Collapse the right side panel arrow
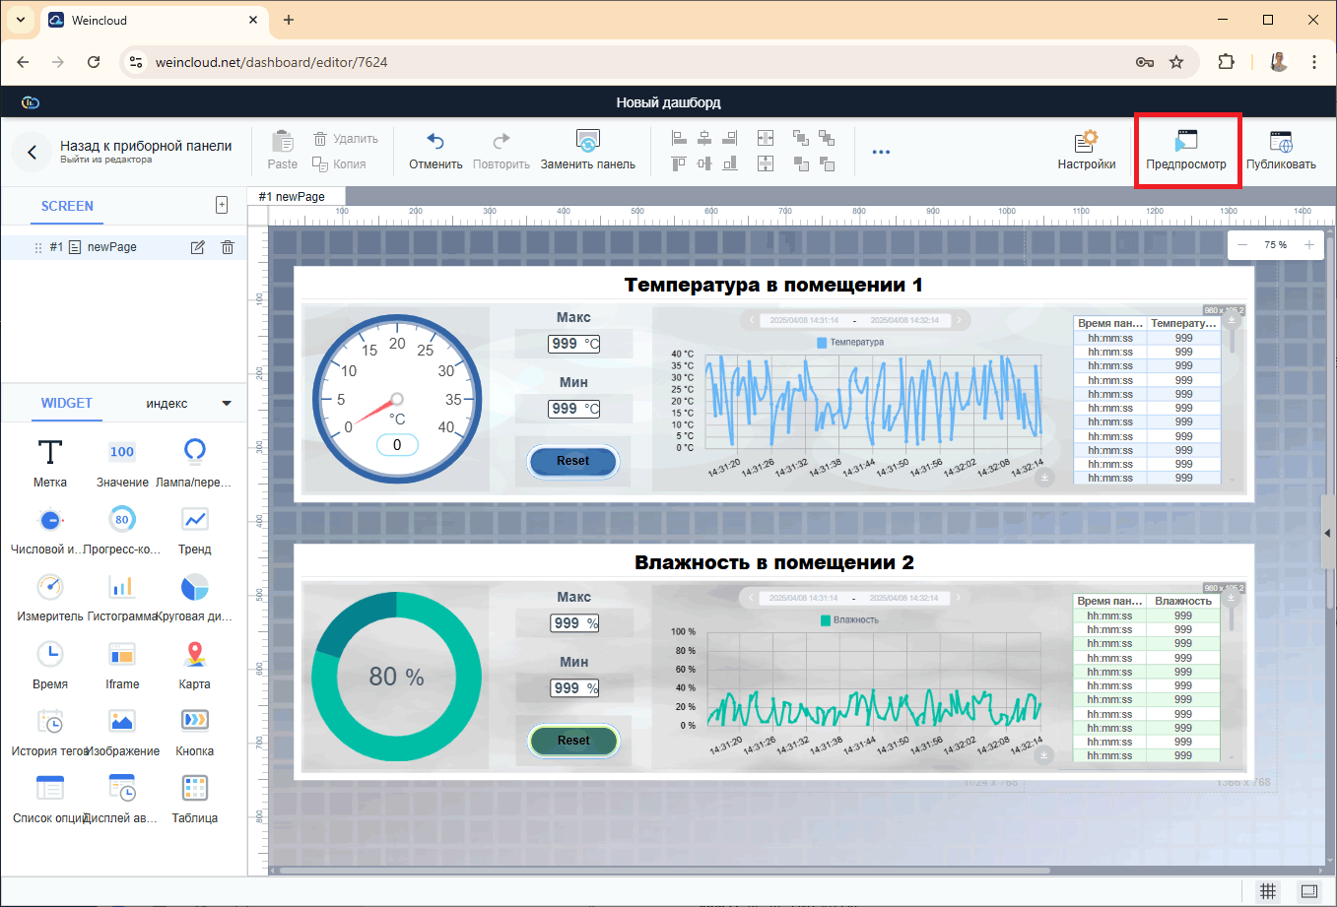The width and height of the screenshot is (1337, 907). click(x=1327, y=533)
